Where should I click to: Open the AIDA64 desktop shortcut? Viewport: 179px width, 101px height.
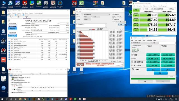[x=74, y=4]
